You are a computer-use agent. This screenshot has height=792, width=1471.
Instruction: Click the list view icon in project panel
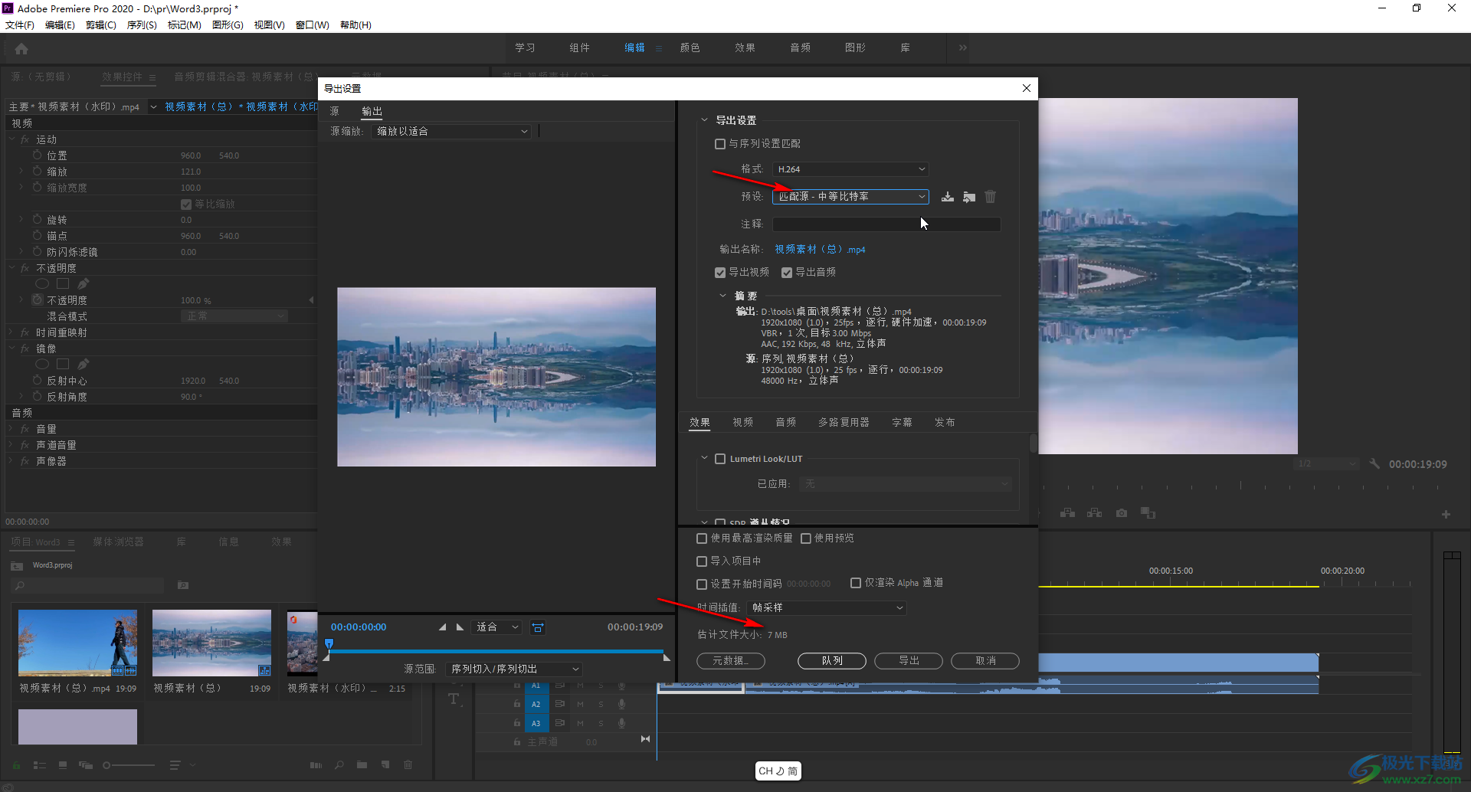(40, 764)
